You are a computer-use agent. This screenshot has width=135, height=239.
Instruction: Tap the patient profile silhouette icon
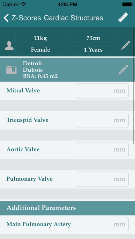tap(9, 46)
